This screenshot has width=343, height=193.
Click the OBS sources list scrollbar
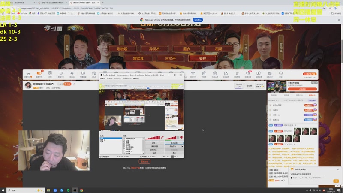[143, 145]
